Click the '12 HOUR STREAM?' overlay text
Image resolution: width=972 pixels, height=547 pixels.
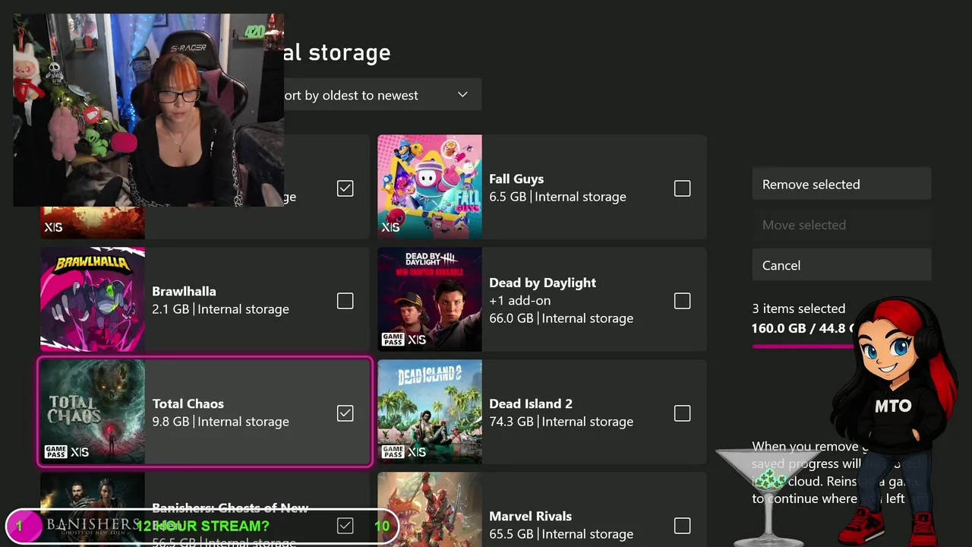click(202, 526)
